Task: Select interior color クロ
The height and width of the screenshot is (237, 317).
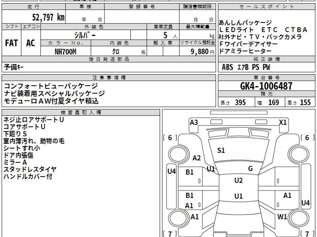Action: click(116, 52)
